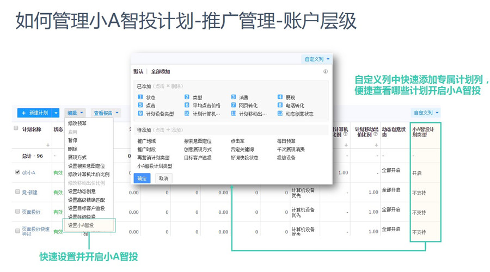
Task: Select 设置高级精确匹配 menu entry
Action: tap(86, 200)
